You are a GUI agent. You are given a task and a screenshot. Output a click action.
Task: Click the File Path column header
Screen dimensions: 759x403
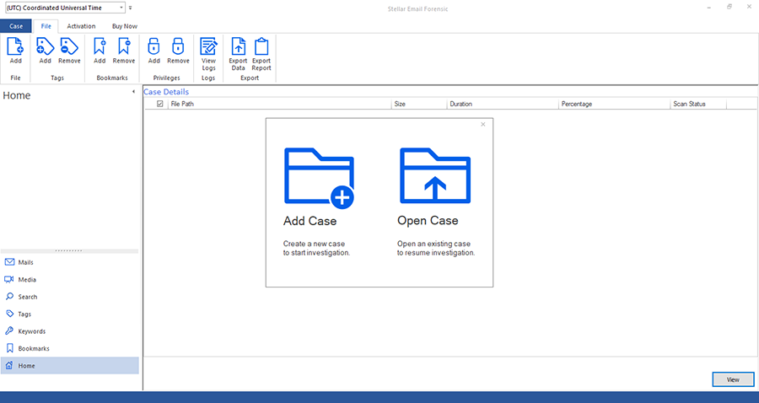click(x=279, y=104)
